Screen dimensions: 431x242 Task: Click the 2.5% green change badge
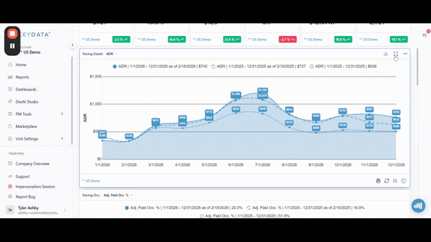pyautogui.click(x=121, y=40)
